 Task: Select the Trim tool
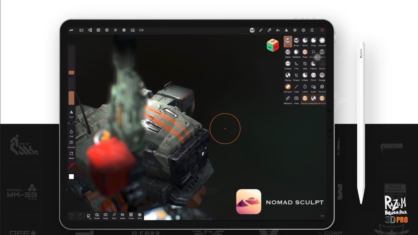[x=296, y=65]
